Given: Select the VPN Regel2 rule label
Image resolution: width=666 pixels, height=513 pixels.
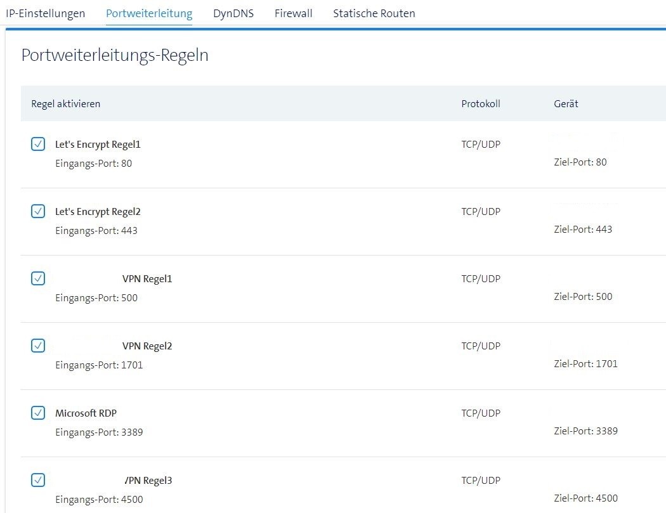Looking at the screenshot, I should point(147,346).
